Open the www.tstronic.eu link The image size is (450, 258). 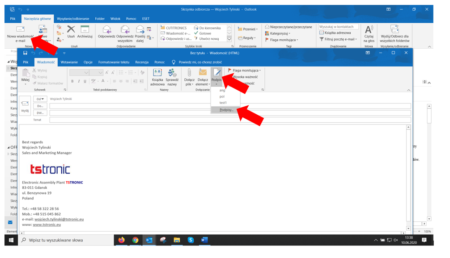tap(47, 225)
